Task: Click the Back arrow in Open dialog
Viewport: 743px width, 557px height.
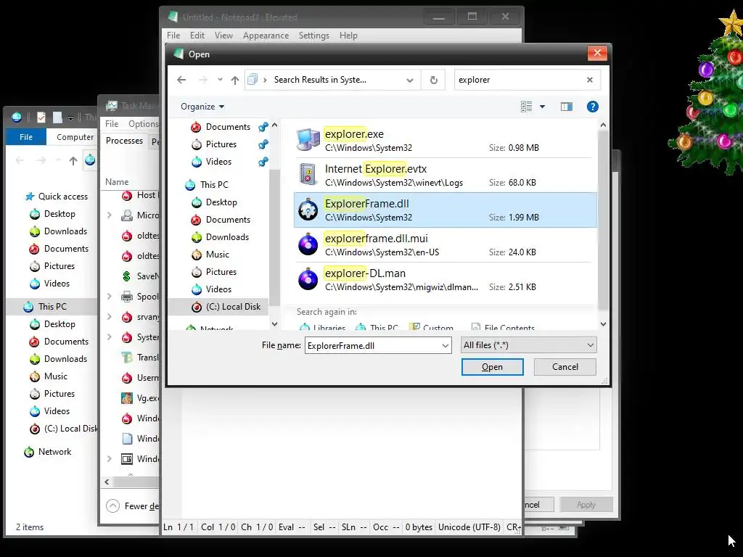Action: [x=181, y=80]
